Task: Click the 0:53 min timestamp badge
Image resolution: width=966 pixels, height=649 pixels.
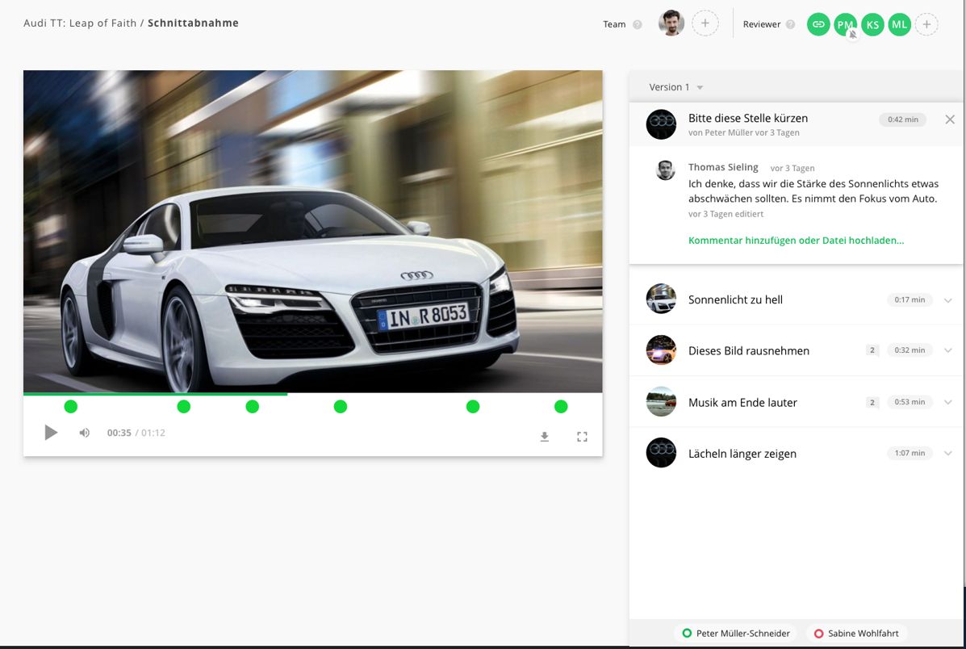Action: 910,402
